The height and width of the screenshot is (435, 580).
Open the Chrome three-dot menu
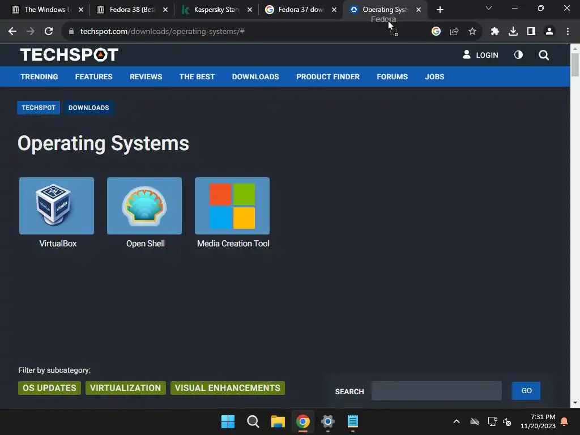[568, 32]
